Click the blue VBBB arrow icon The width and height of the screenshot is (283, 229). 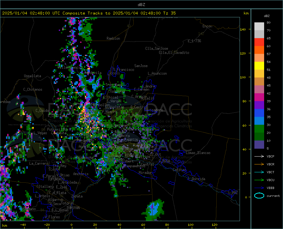click(259, 188)
